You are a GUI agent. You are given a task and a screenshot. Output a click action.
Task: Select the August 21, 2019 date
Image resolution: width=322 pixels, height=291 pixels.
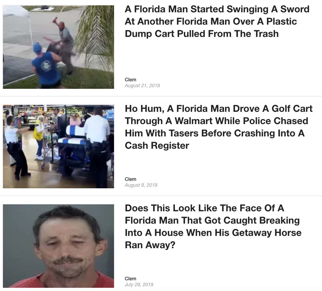142,86
